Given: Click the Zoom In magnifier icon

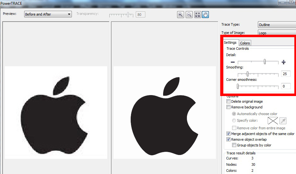Looking at the screenshot, I should coord(181,15).
